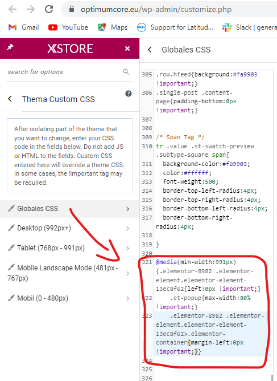
Task: Open Mobile Landscape Mode section
Action: 69,273
